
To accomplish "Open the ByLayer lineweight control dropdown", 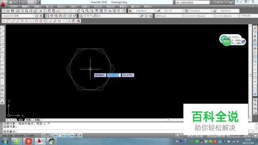I will point(227,16).
